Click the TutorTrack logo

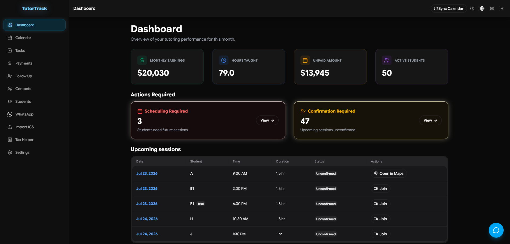(34, 8)
